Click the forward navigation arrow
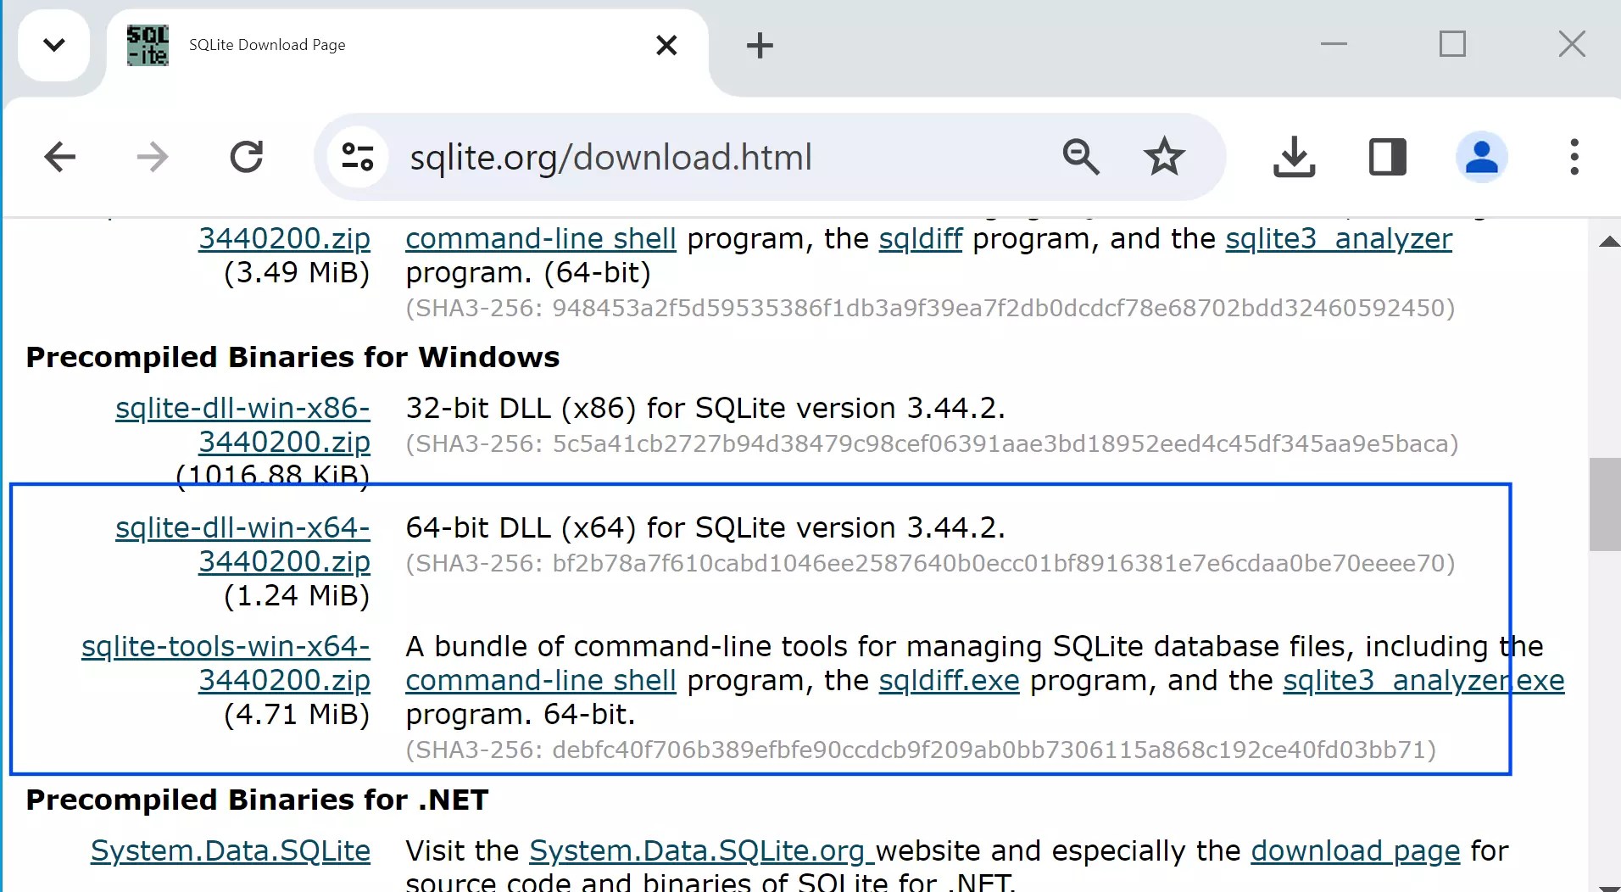Image resolution: width=1621 pixels, height=892 pixels. (x=152, y=157)
